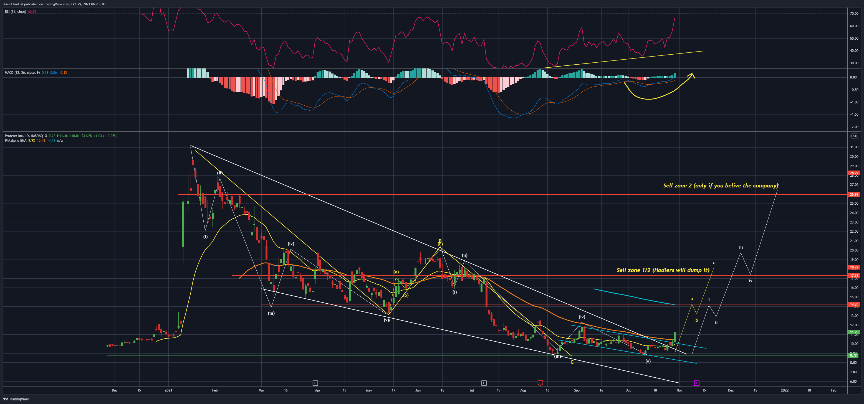
Task: Click the Mar label on the time axis
Action: coord(261,390)
